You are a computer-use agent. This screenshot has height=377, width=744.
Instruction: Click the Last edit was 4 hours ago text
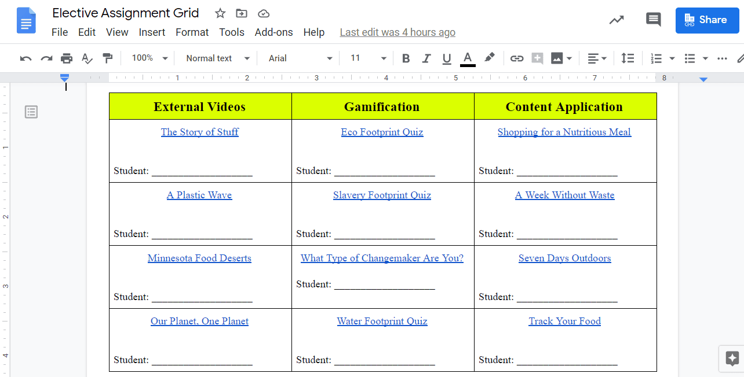[x=397, y=32]
